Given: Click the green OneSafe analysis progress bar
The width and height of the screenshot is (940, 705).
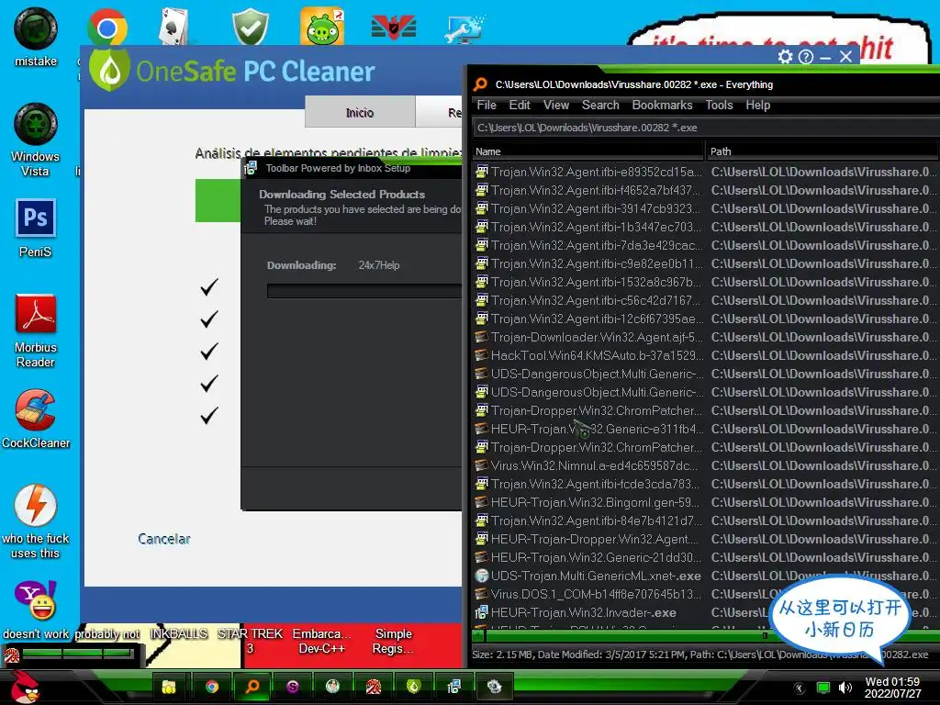Looking at the screenshot, I should click(x=218, y=200).
